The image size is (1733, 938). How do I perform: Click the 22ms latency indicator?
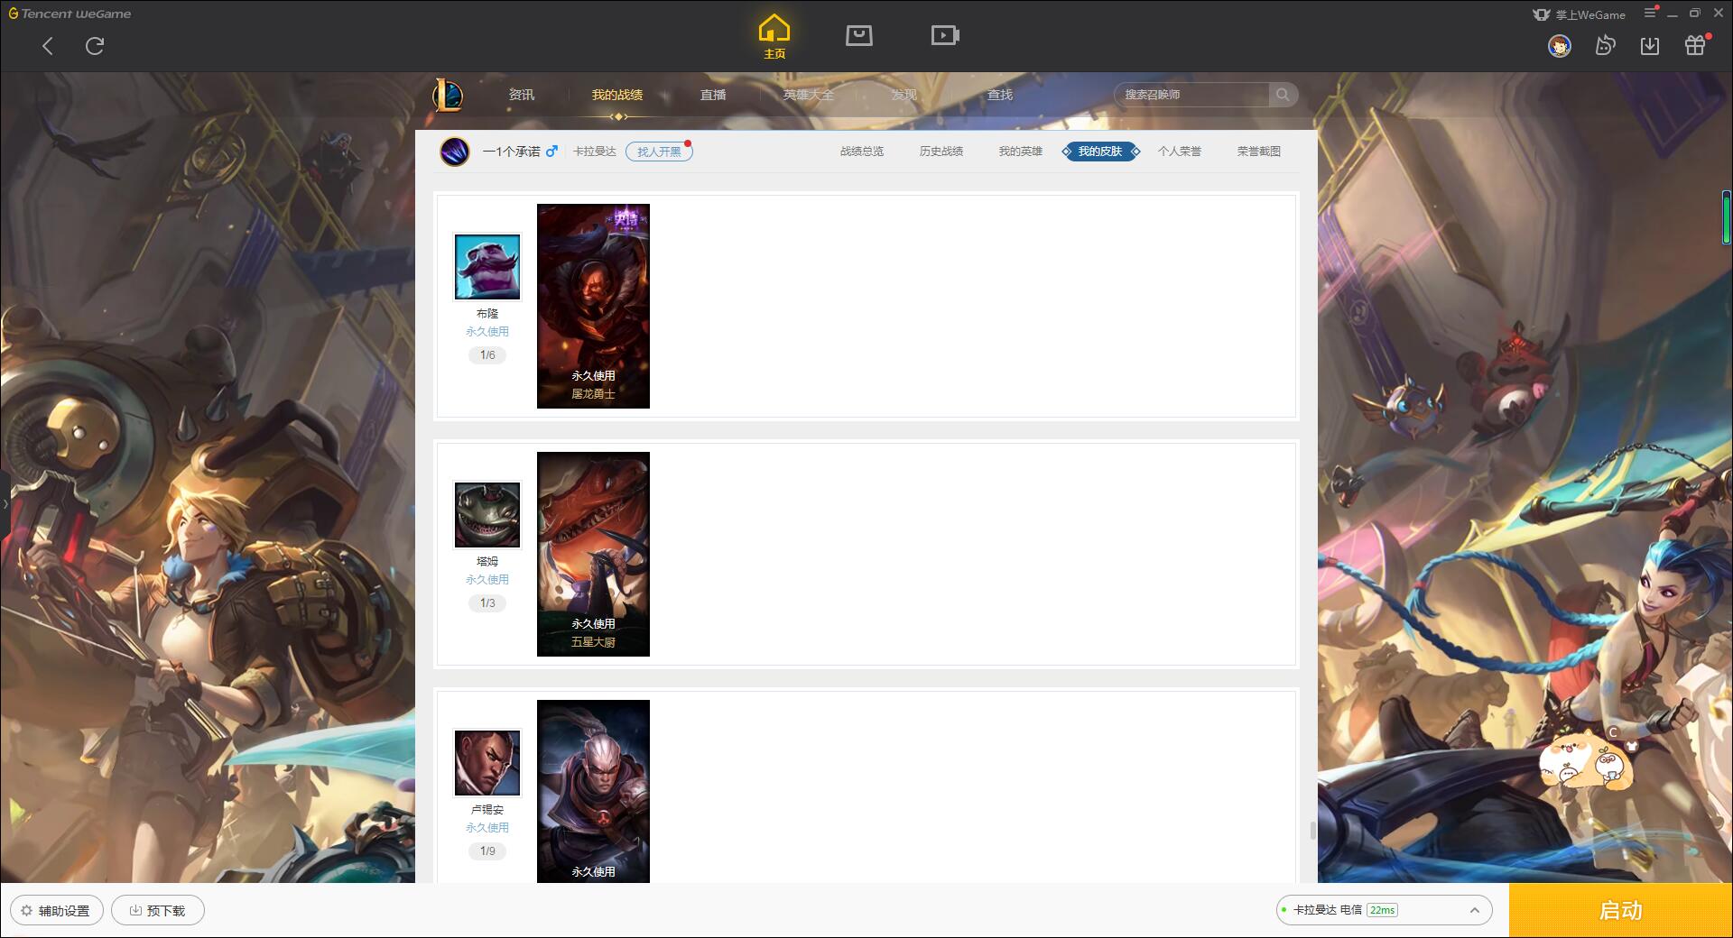point(1382,910)
